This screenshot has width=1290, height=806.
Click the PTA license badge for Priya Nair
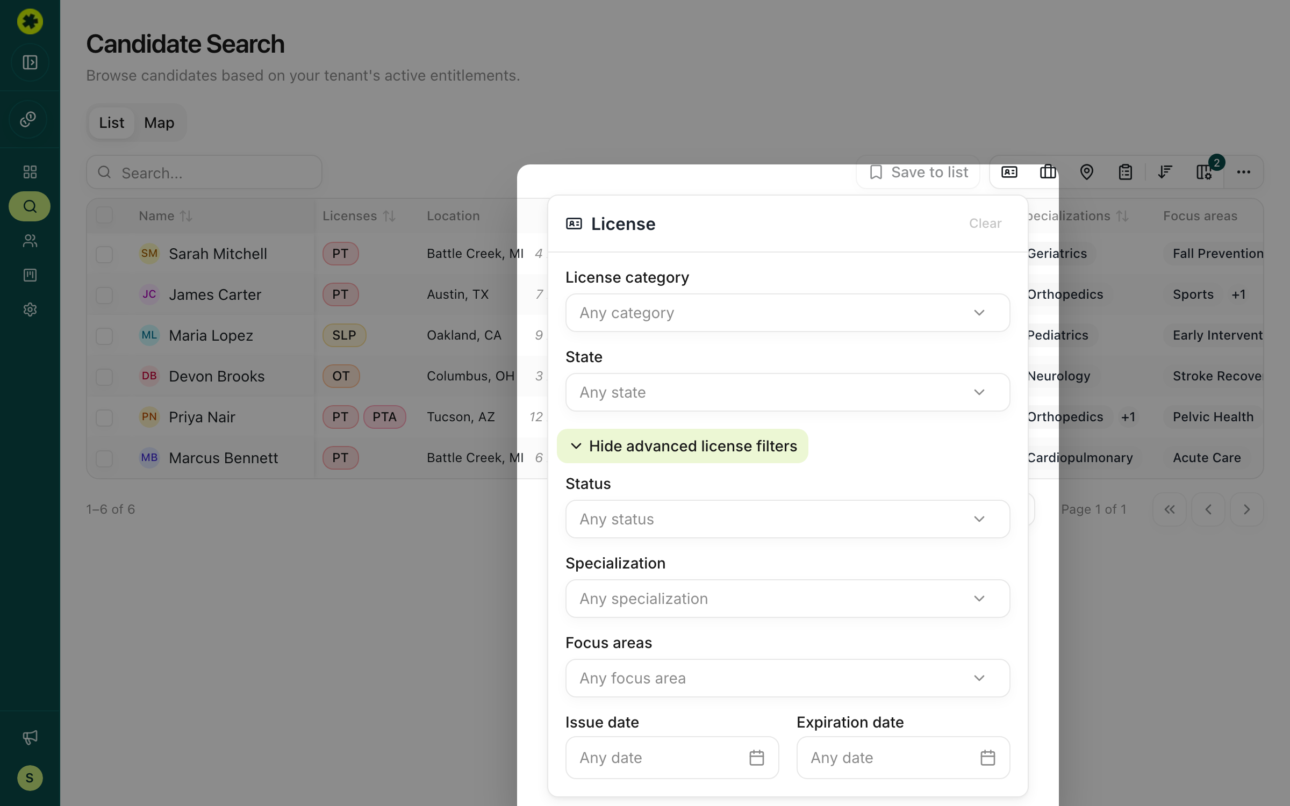point(385,417)
